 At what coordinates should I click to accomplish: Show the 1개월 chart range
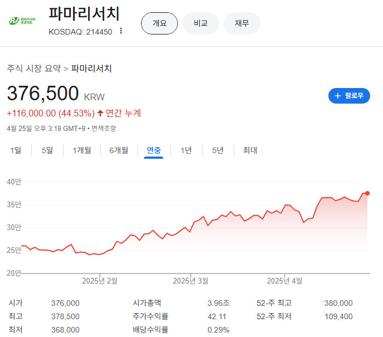pyautogui.click(x=82, y=150)
